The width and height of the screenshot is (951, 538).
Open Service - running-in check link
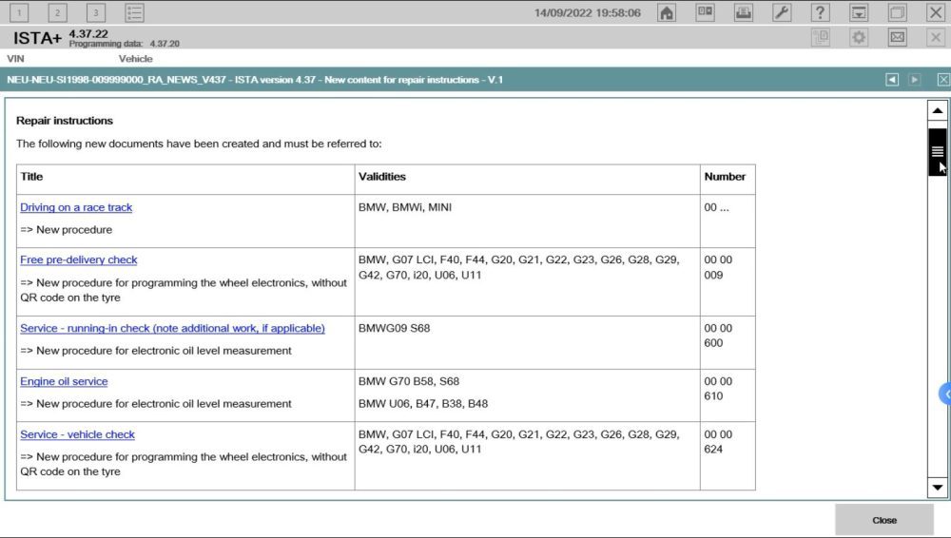pyautogui.click(x=172, y=328)
